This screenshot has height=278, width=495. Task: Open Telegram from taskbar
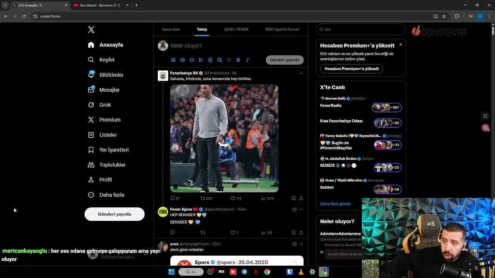(x=244, y=272)
